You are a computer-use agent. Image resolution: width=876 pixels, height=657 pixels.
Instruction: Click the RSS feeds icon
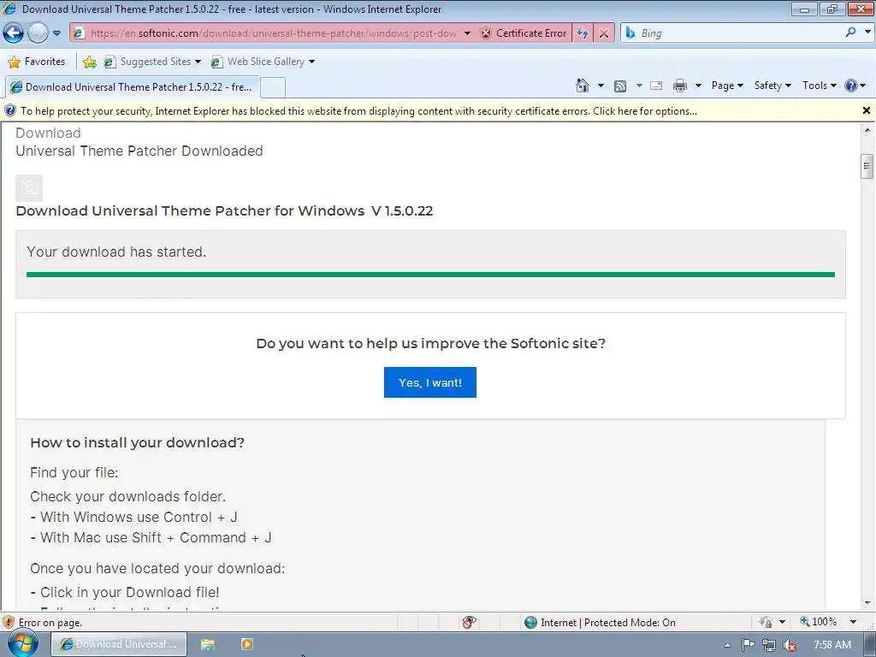[x=620, y=86]
